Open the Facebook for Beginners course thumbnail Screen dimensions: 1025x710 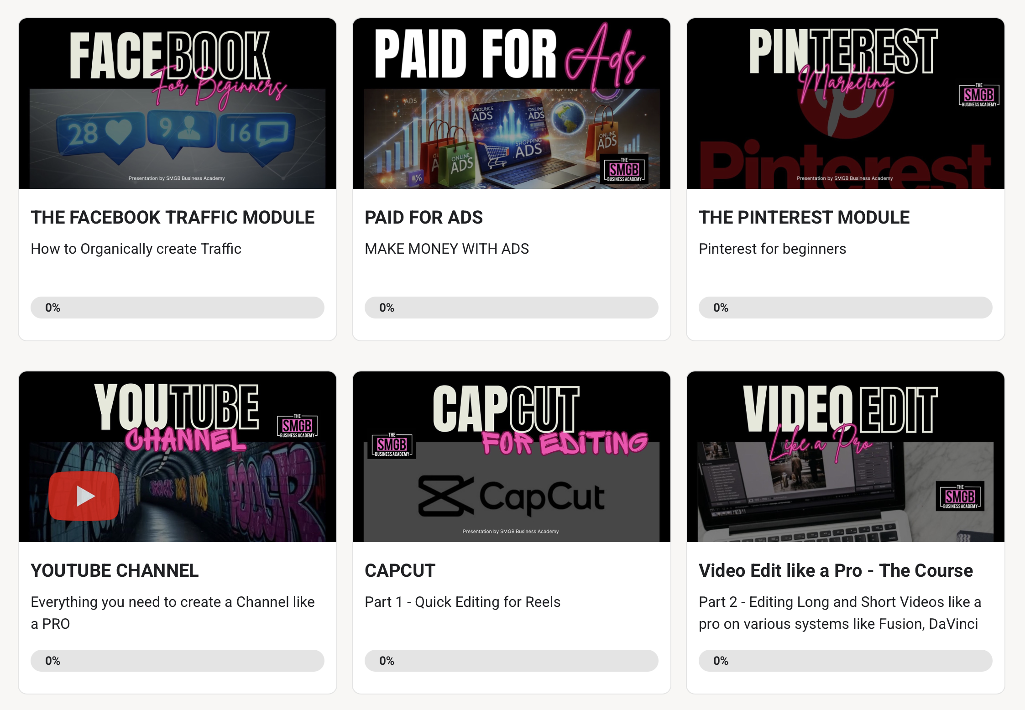[178, 104]
